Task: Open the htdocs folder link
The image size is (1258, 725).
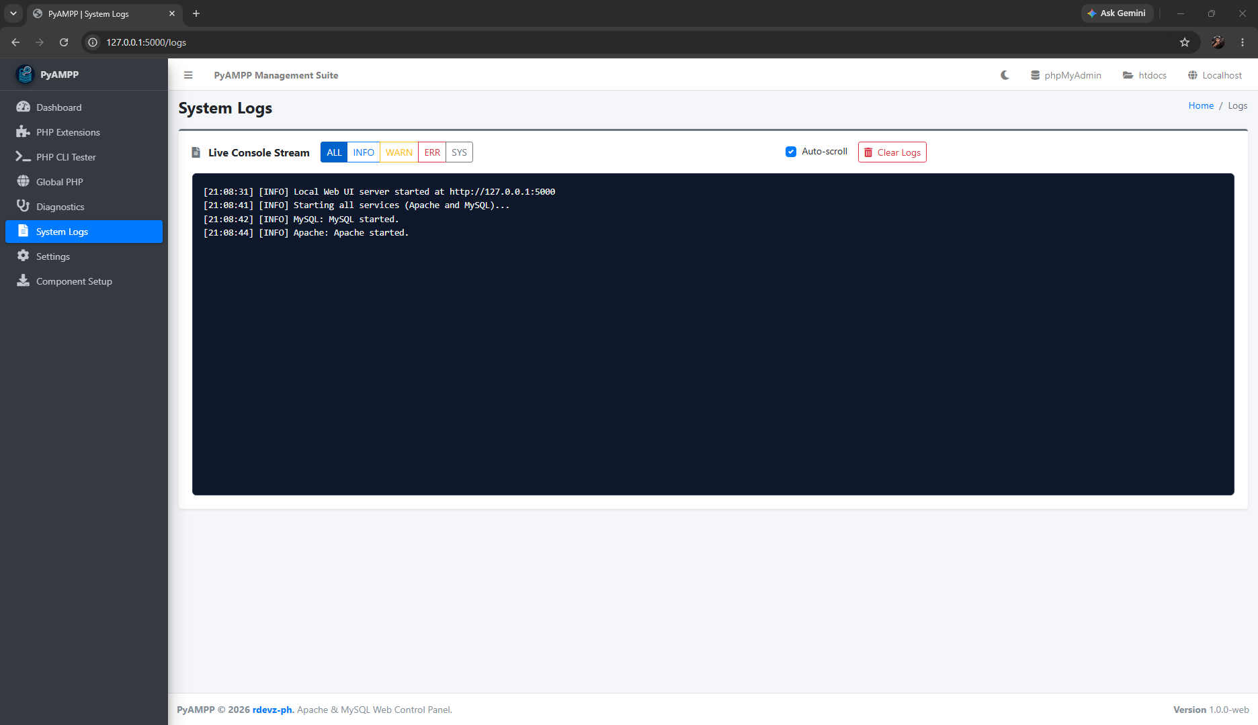Action: 1144,75
